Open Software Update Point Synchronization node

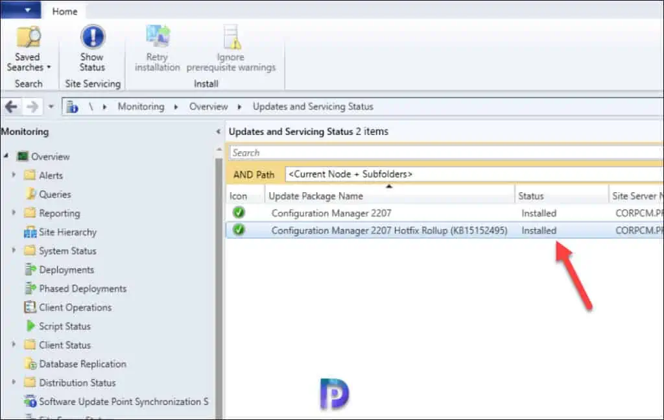tap(117, 401)
